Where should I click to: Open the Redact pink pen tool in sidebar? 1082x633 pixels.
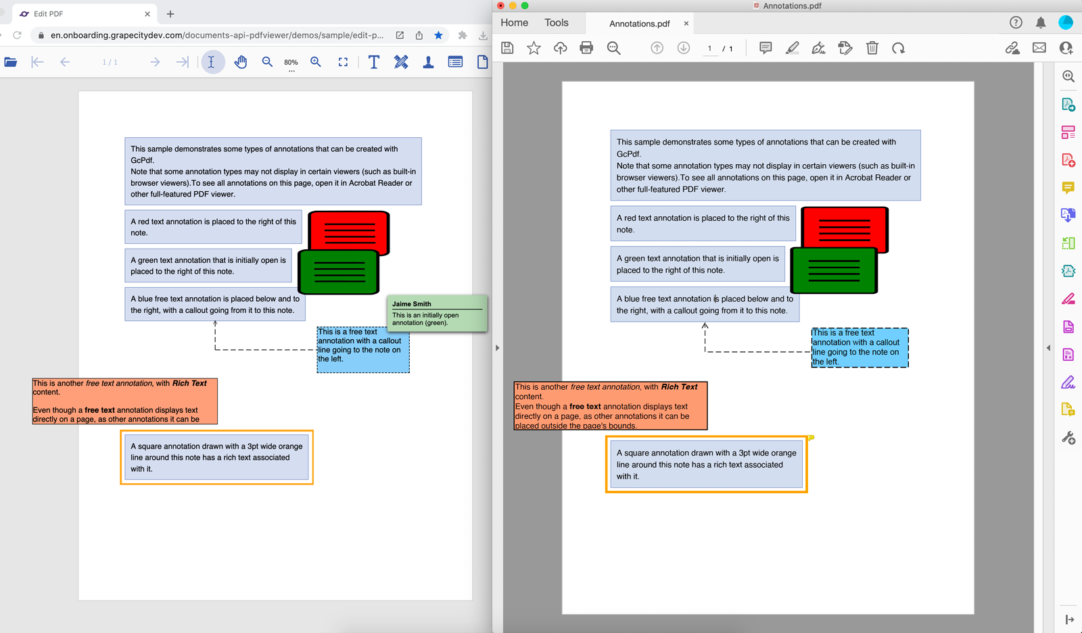[1068, 299]
